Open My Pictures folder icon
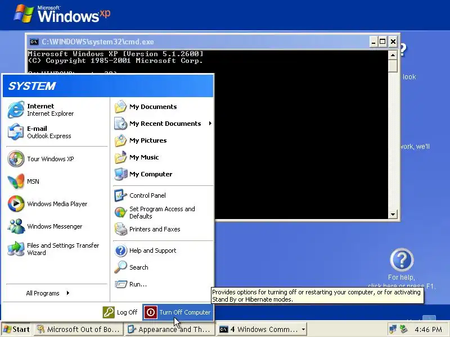The image size is (450, 337). pos(120,140)
